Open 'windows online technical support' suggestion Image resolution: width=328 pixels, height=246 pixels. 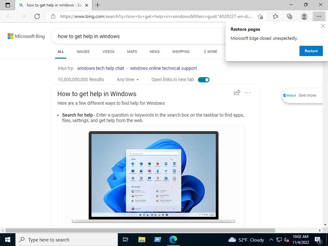coord(163,68)
